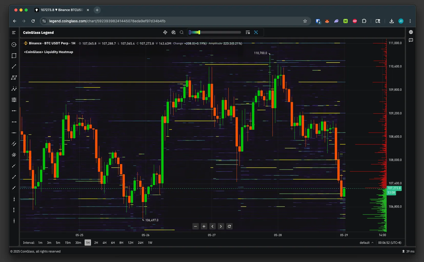Select the trend line tool
424x262 pixels.
point(14,66)
